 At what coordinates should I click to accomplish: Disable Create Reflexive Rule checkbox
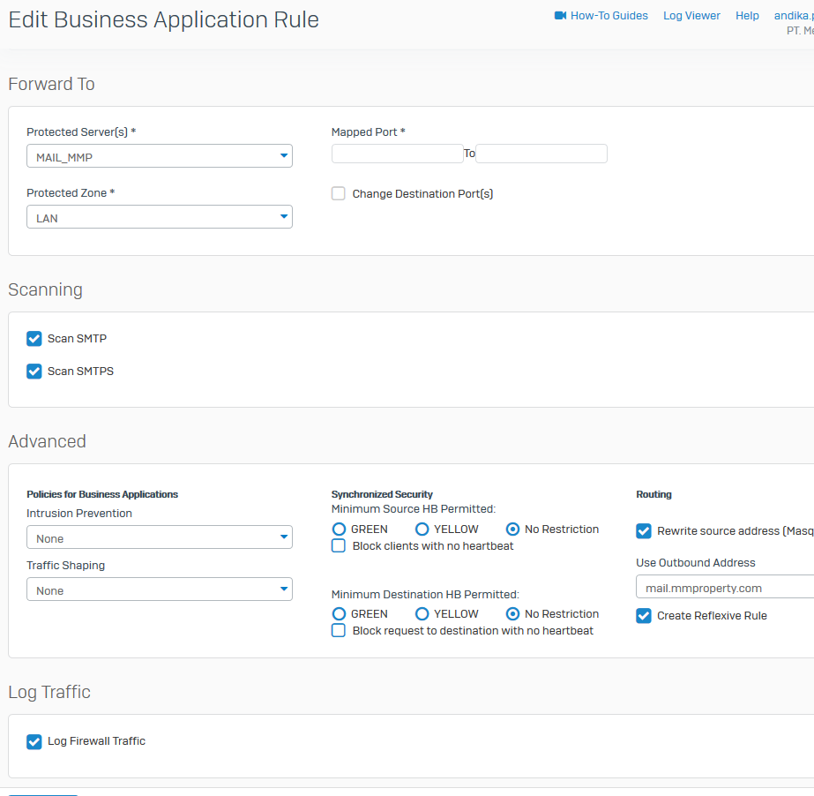644,616
